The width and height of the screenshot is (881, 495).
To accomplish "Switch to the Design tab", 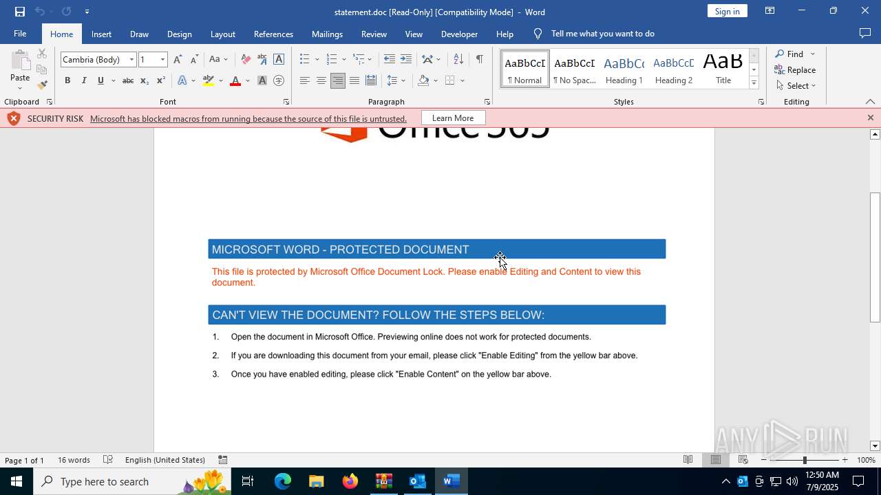I will pos(179,34).
